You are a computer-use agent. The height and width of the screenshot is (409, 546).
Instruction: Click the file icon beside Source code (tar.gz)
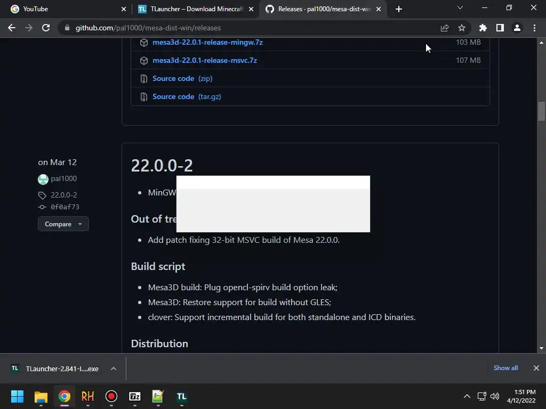pyautogui.click(x=144, y=97)
